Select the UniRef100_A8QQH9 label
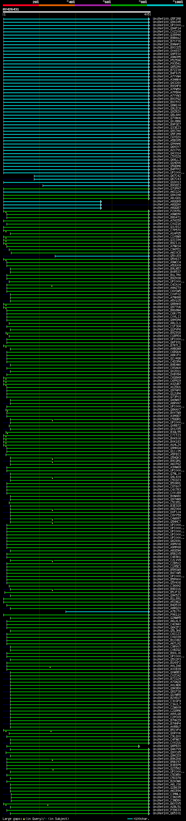Image resolution: width=186 pixels, height=821 pixels. click(x=167, y=202)
